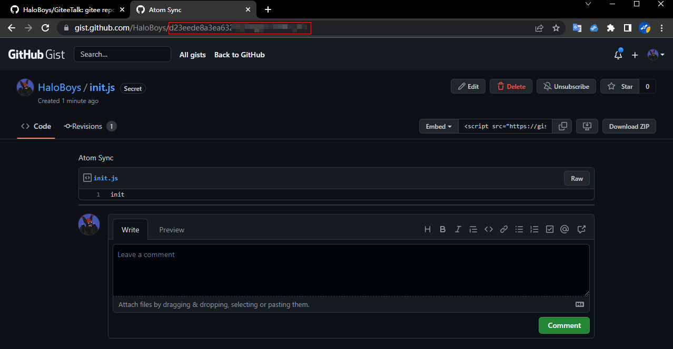
Task: Open the Google Translate extension icon
Action: pyautogui.click(x=577, y=28)
